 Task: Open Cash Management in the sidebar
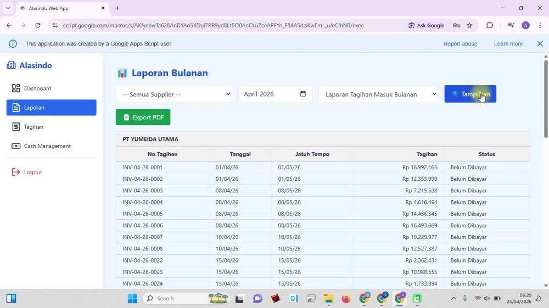(x=51, y=146)
